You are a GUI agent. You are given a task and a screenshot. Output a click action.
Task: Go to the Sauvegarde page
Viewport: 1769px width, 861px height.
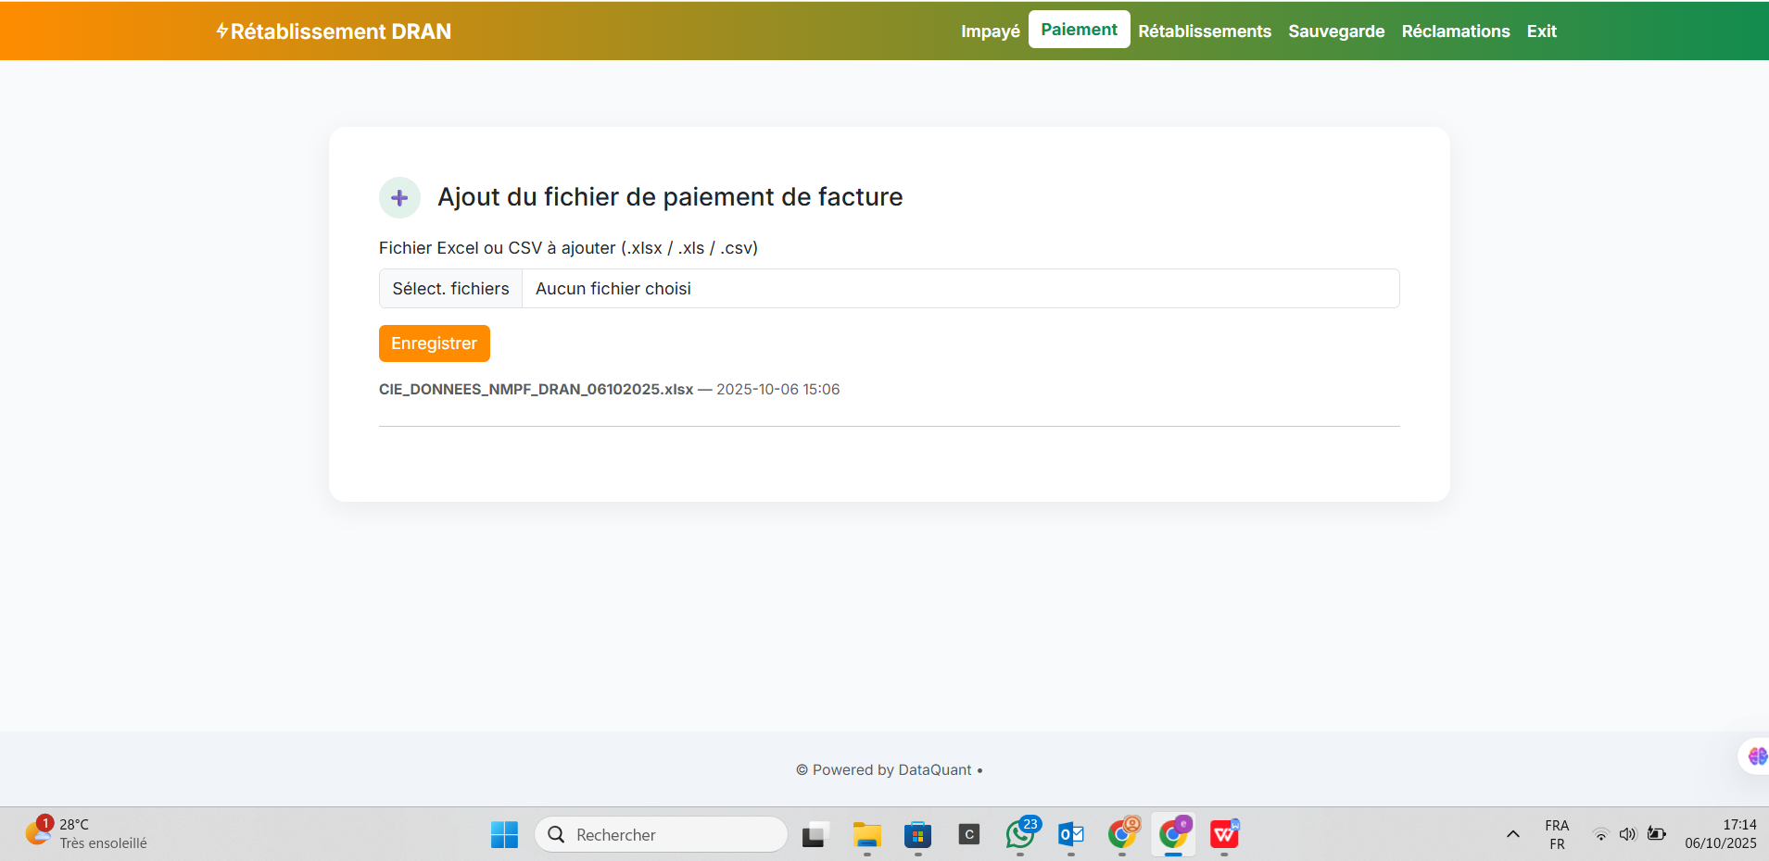(x=1335, y=31)
